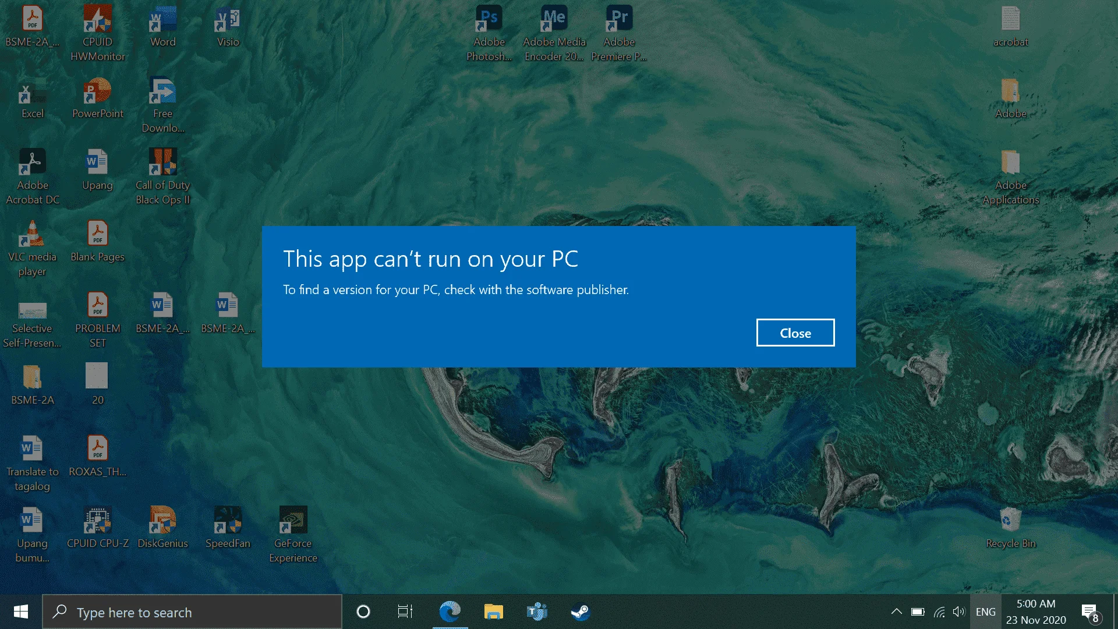Select the ROXAS_TH... PDF file
The height and width of the screenshot is (629, 1118).
tap(97, 456)
